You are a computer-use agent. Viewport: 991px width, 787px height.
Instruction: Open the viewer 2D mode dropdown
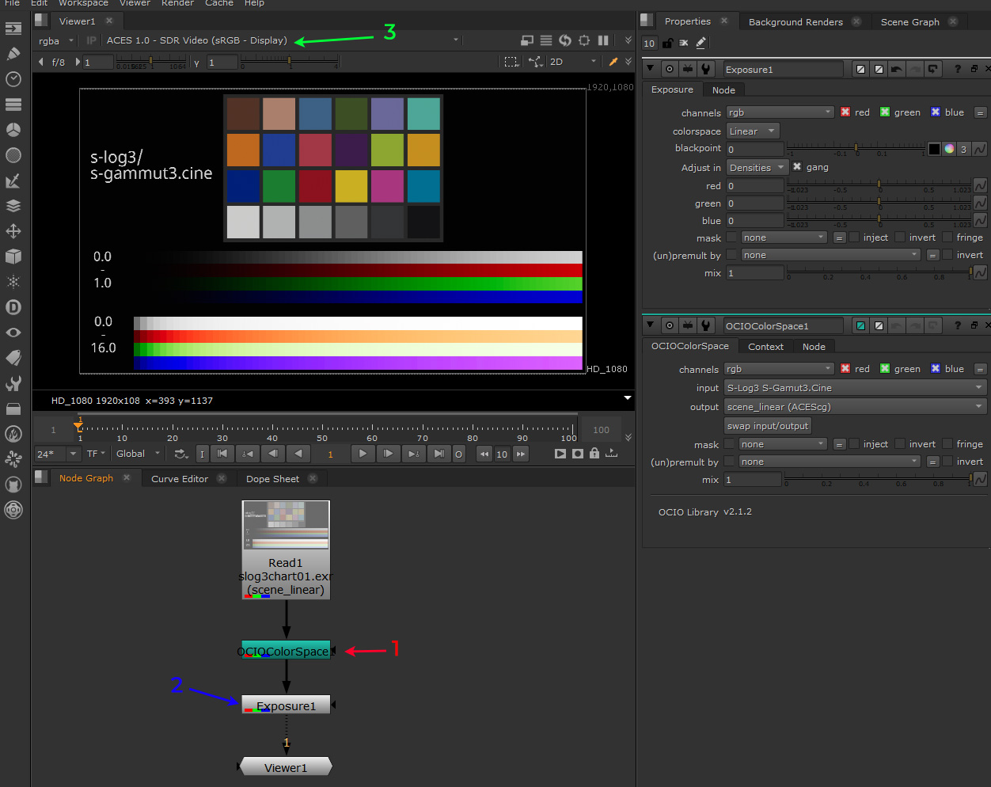pyautogui.click(x=573, y=62)
